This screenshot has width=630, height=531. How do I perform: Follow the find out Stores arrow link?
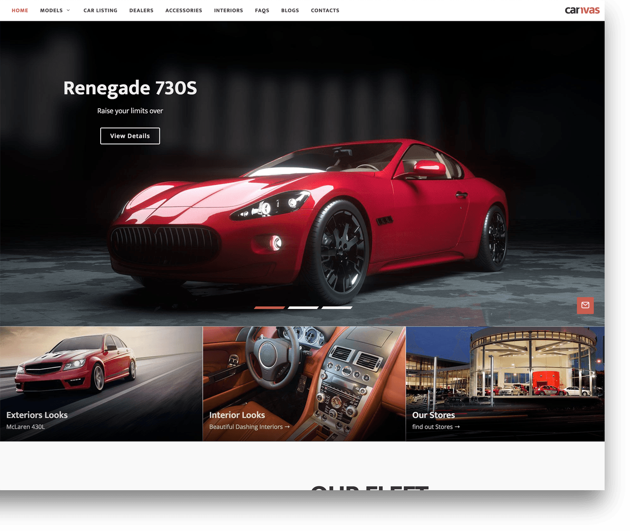436,427
